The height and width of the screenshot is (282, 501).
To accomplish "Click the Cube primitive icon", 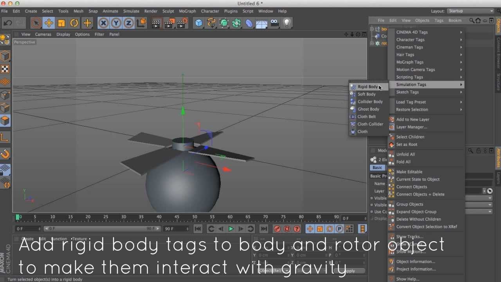I will pyautogui.click(x=199, y=23).
